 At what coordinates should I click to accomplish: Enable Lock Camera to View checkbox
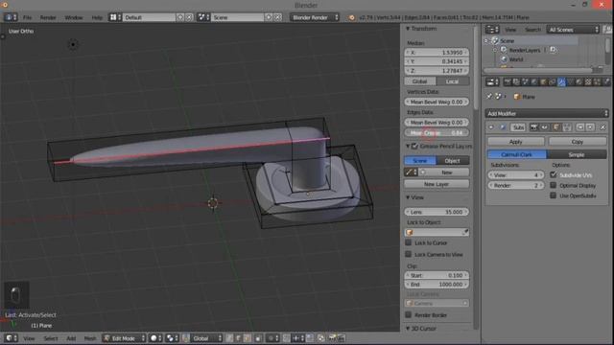pyautogui.click(x=409, y=254)
